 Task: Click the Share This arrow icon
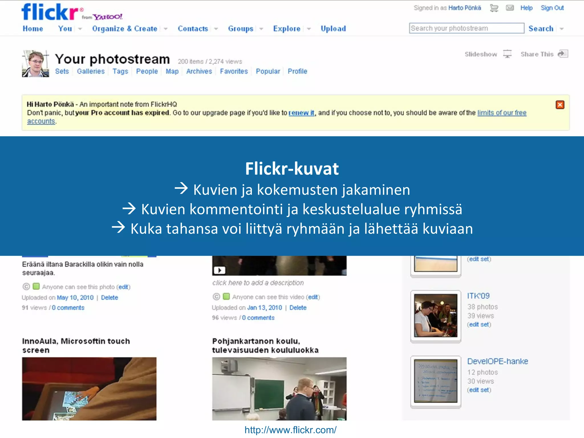(x=563, y=54)
